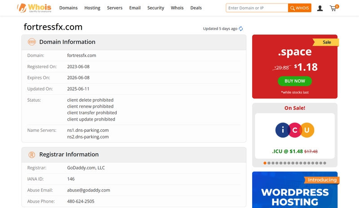Click abuse phone 480-624-2505
Screen dimensions: 359x208
81,201
